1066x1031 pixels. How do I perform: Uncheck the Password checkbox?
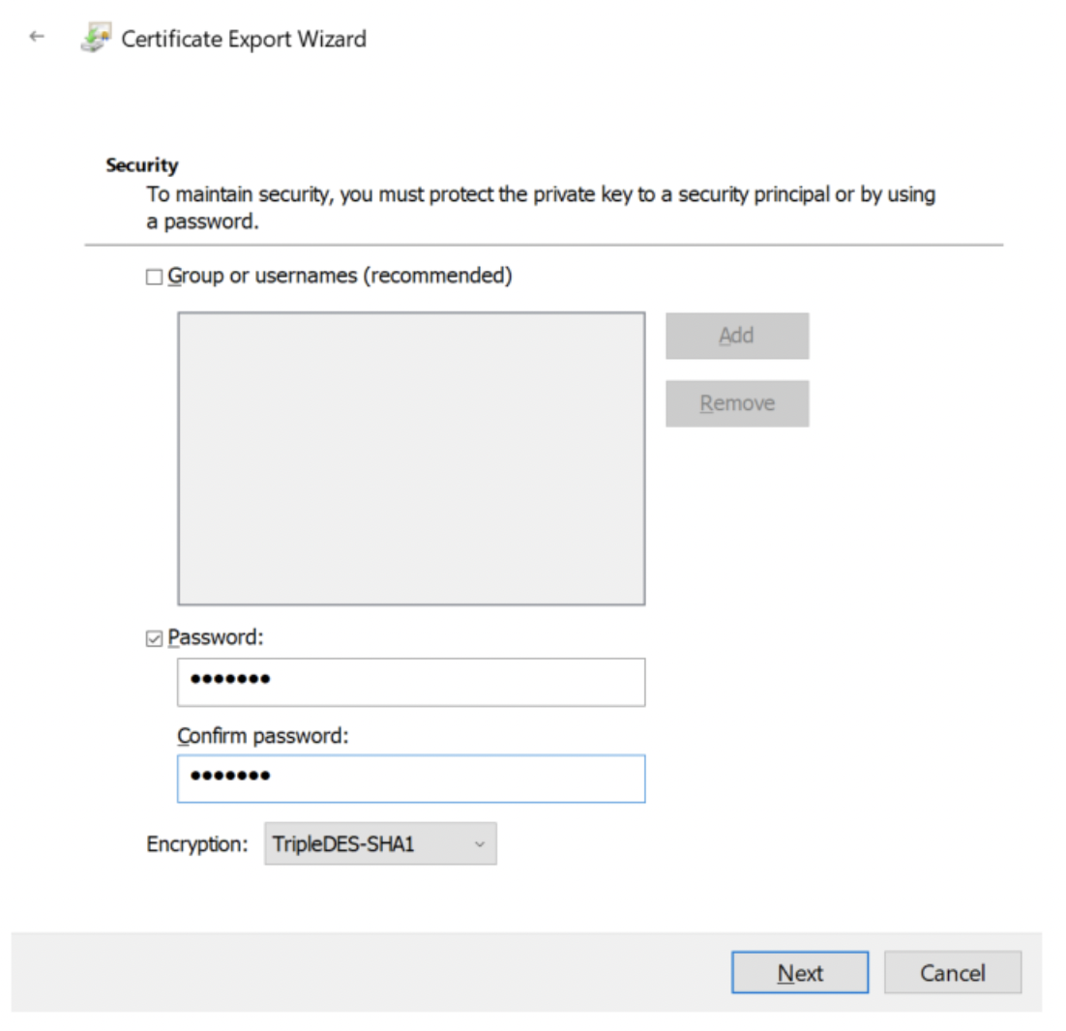point(155,638)
